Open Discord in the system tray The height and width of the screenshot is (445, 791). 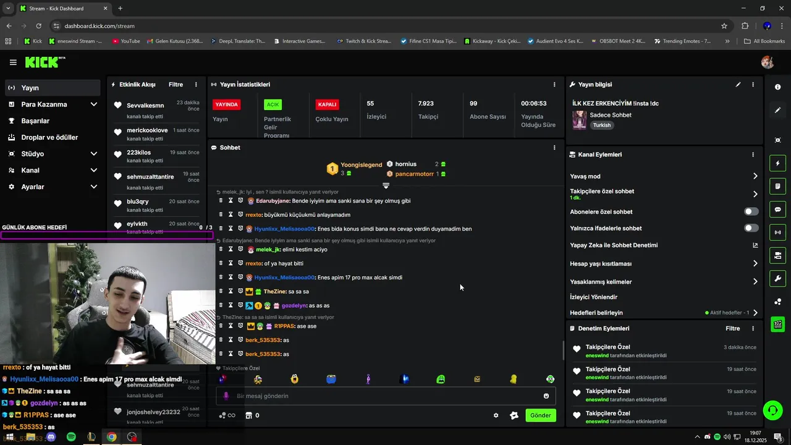pos(708,437)
